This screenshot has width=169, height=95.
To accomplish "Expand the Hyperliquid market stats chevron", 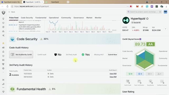I will coord(166,29).
